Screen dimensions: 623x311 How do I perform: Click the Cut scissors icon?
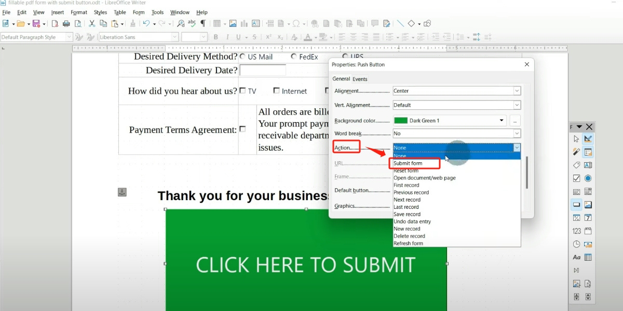[92, 23]
